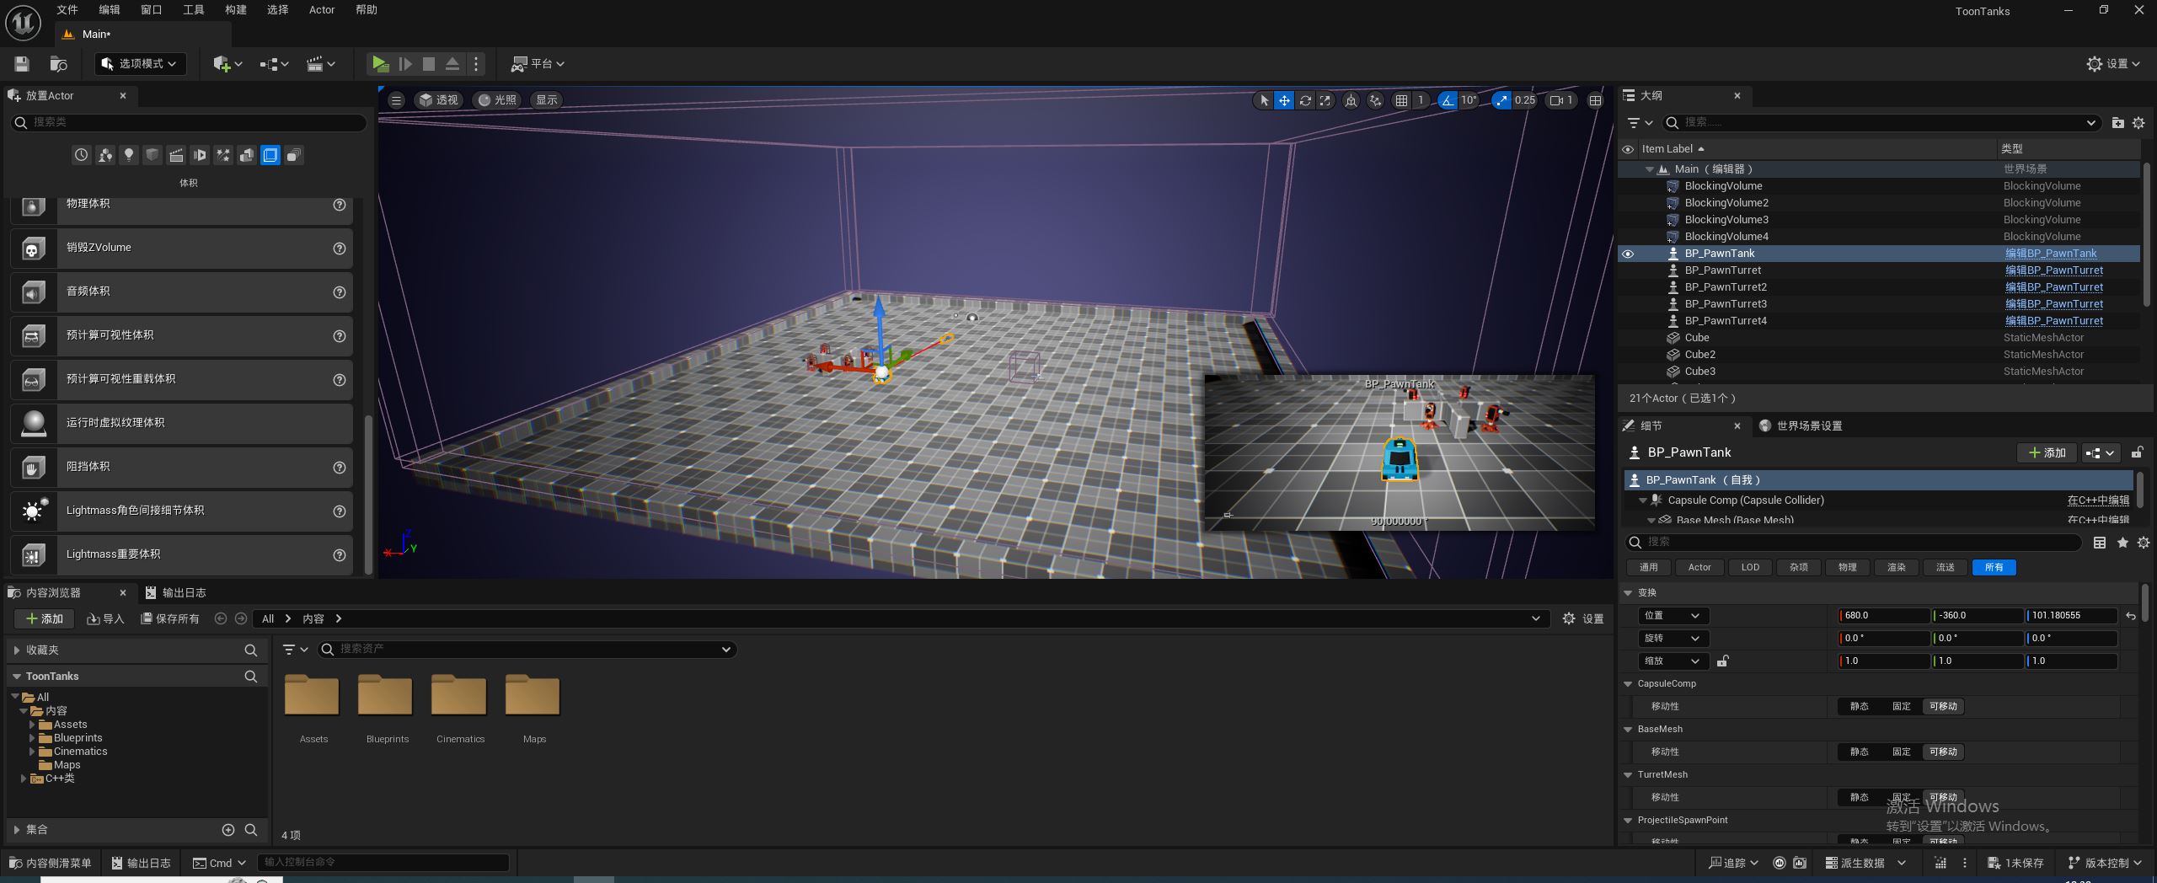
Task: Expand the Blueprints folder in tree
Action: tap(32, 738)
